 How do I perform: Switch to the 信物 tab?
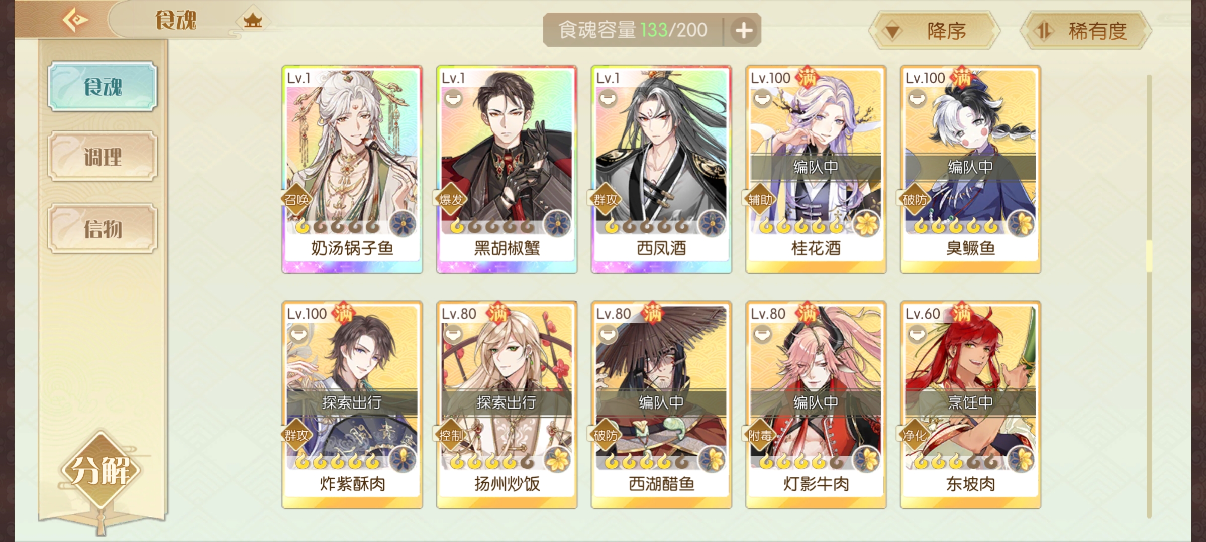[103, 228]
